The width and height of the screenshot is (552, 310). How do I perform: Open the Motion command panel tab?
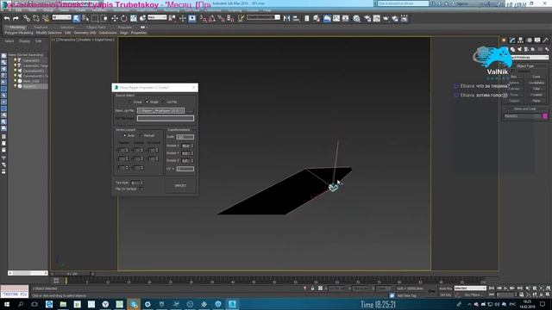(x=529, y=40)
